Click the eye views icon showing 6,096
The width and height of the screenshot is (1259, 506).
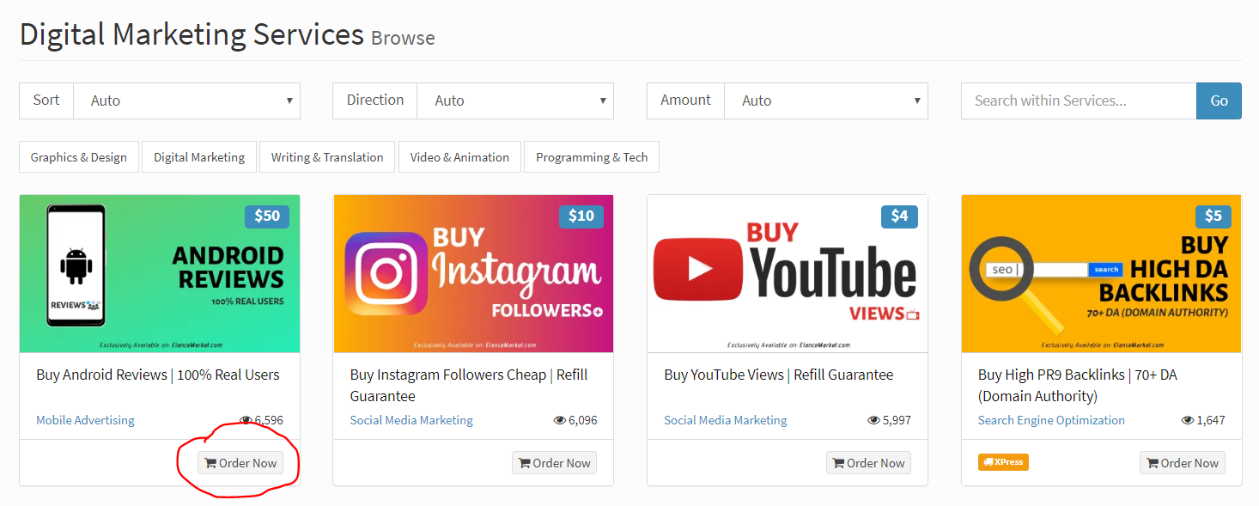click(560, 421)
